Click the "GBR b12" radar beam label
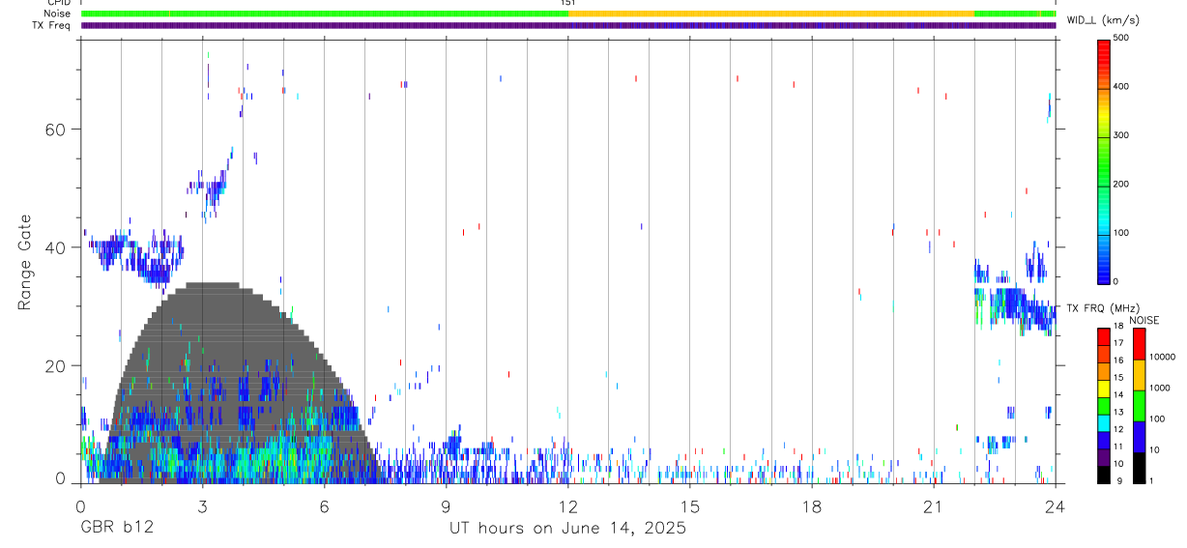 click(x=117, y=529)
